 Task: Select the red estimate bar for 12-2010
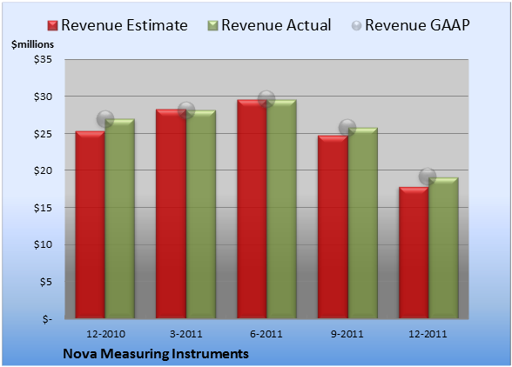click(x=91, y=224)
